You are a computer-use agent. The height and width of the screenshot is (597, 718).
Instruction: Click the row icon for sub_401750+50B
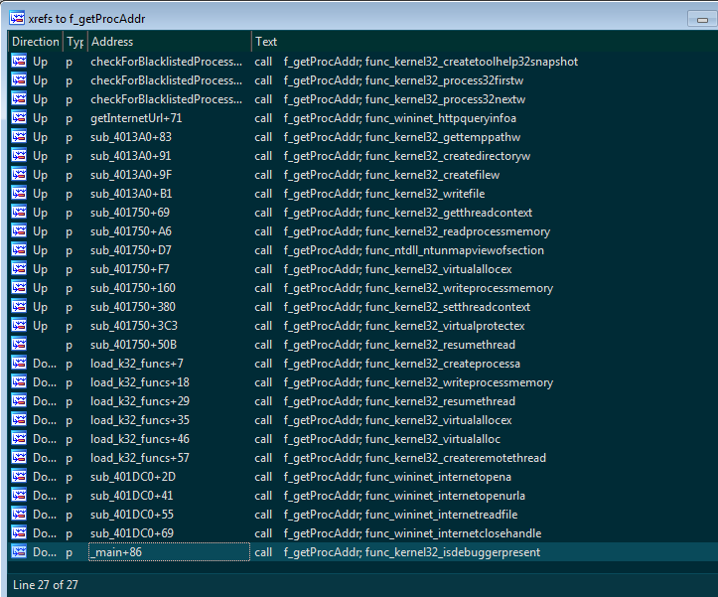pos(19,345)
